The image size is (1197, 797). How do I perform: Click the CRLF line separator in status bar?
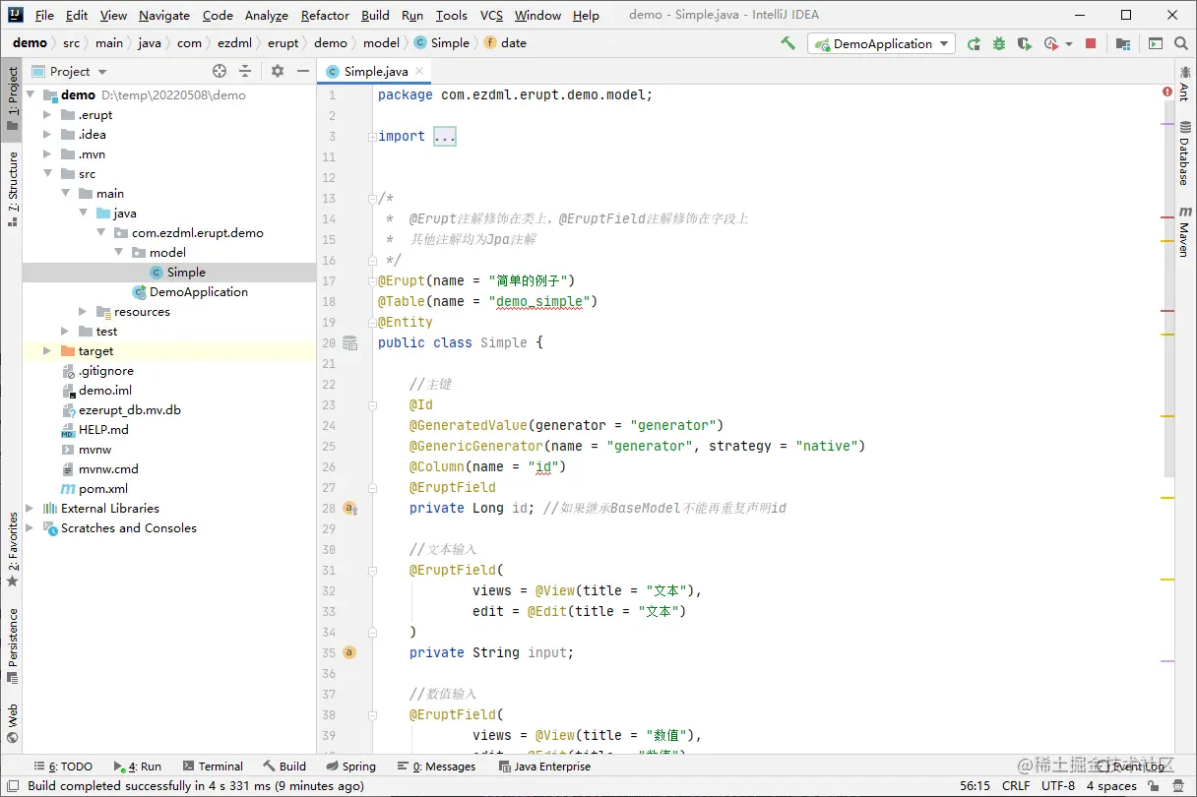(x=1016, y=786)
